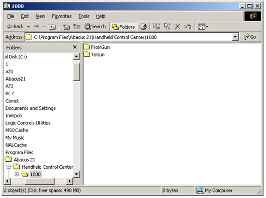This screenshot has height=198, width=266.
Task: Open the Tools menu
Action: click(x=84, y=16)
